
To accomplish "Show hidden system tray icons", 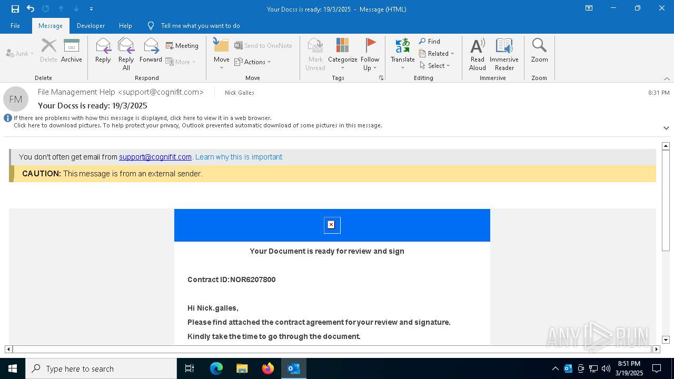I will click(556, 368).
